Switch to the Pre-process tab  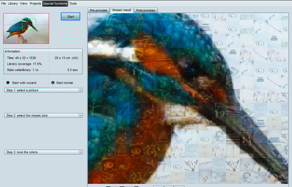[98, 10]
